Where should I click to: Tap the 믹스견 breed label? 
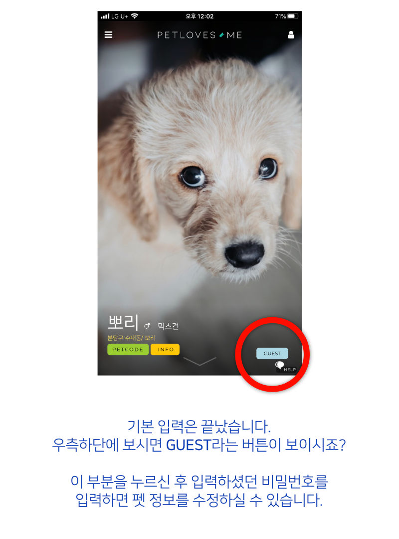click(168, 326)
